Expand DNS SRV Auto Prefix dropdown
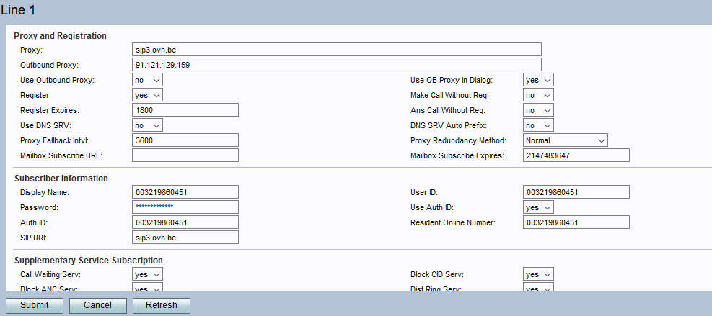Image resolution: width=712 pixels, height=316 pixels. [538, 125]
